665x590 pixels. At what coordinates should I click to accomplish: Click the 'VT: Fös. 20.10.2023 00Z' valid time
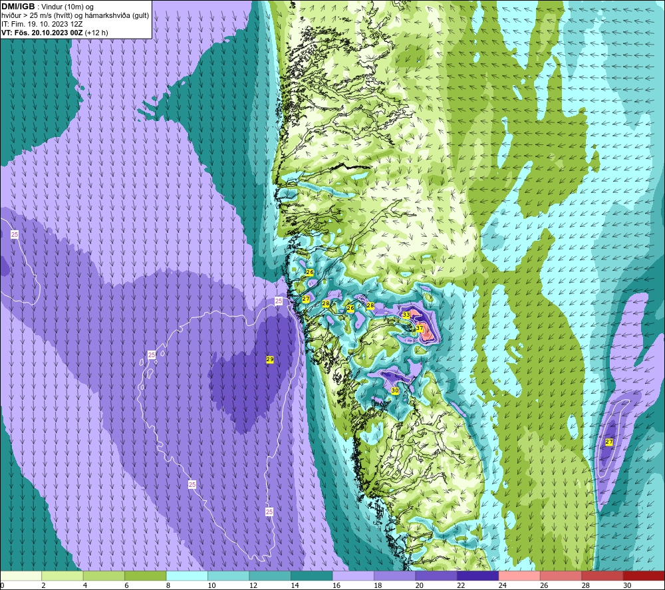coord(42,33)
